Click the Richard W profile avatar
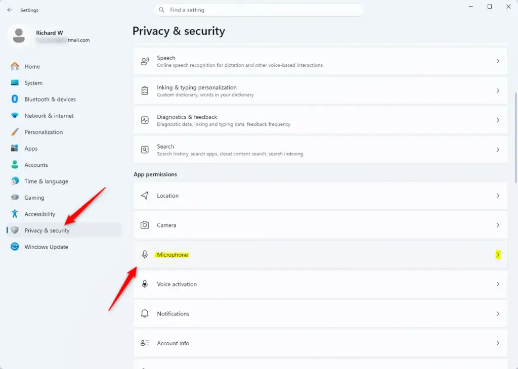The width and height of the screenshot is (518, 369). [19, 36]
